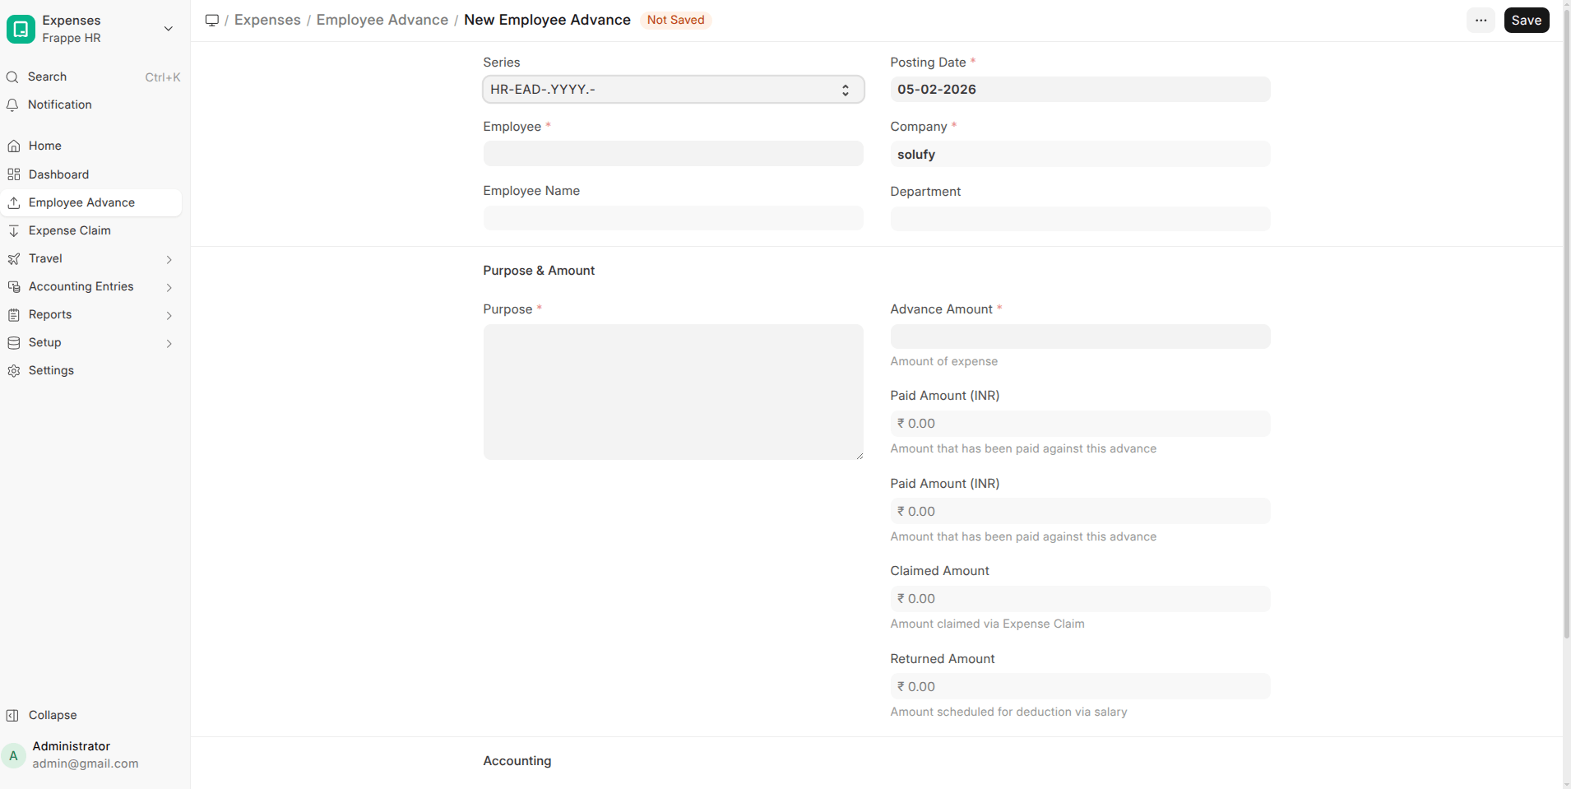Click the Home house icon

[14, 146]
